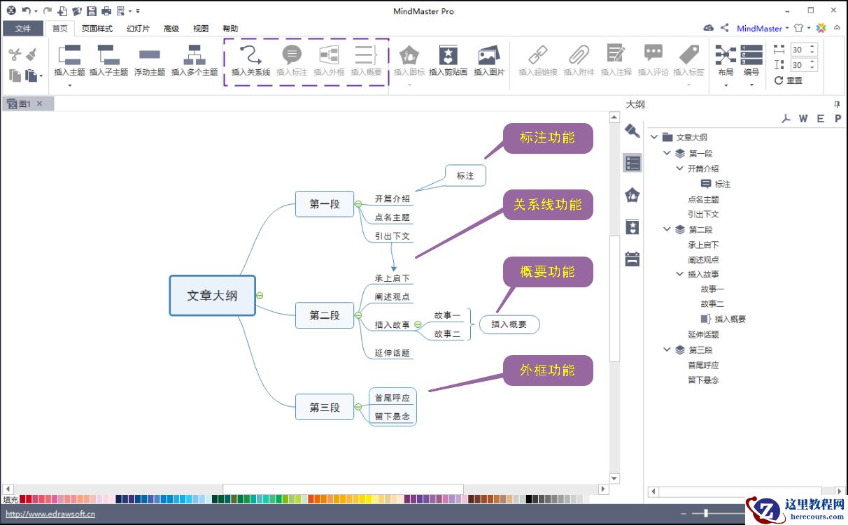Open the outline list panel icon in sidebar

tap(633, 164)
